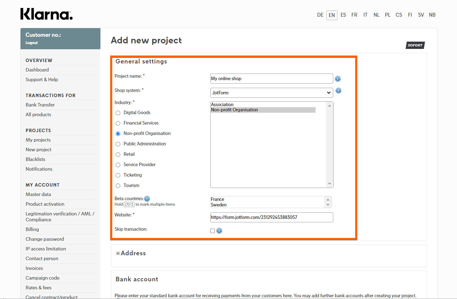The image size is (457, 299).
Task: Click the Website URL input field
Action: pyautogui.click(x=271, y=217)
